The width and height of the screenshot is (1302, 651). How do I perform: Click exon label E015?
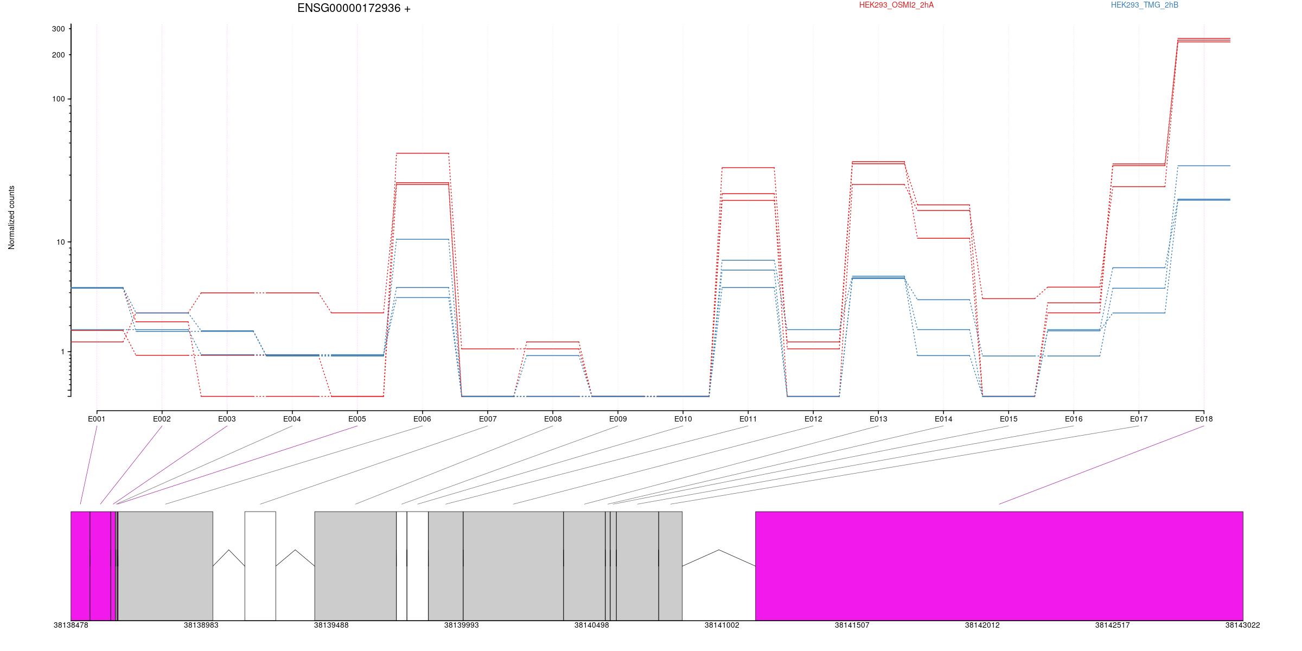1009,419
